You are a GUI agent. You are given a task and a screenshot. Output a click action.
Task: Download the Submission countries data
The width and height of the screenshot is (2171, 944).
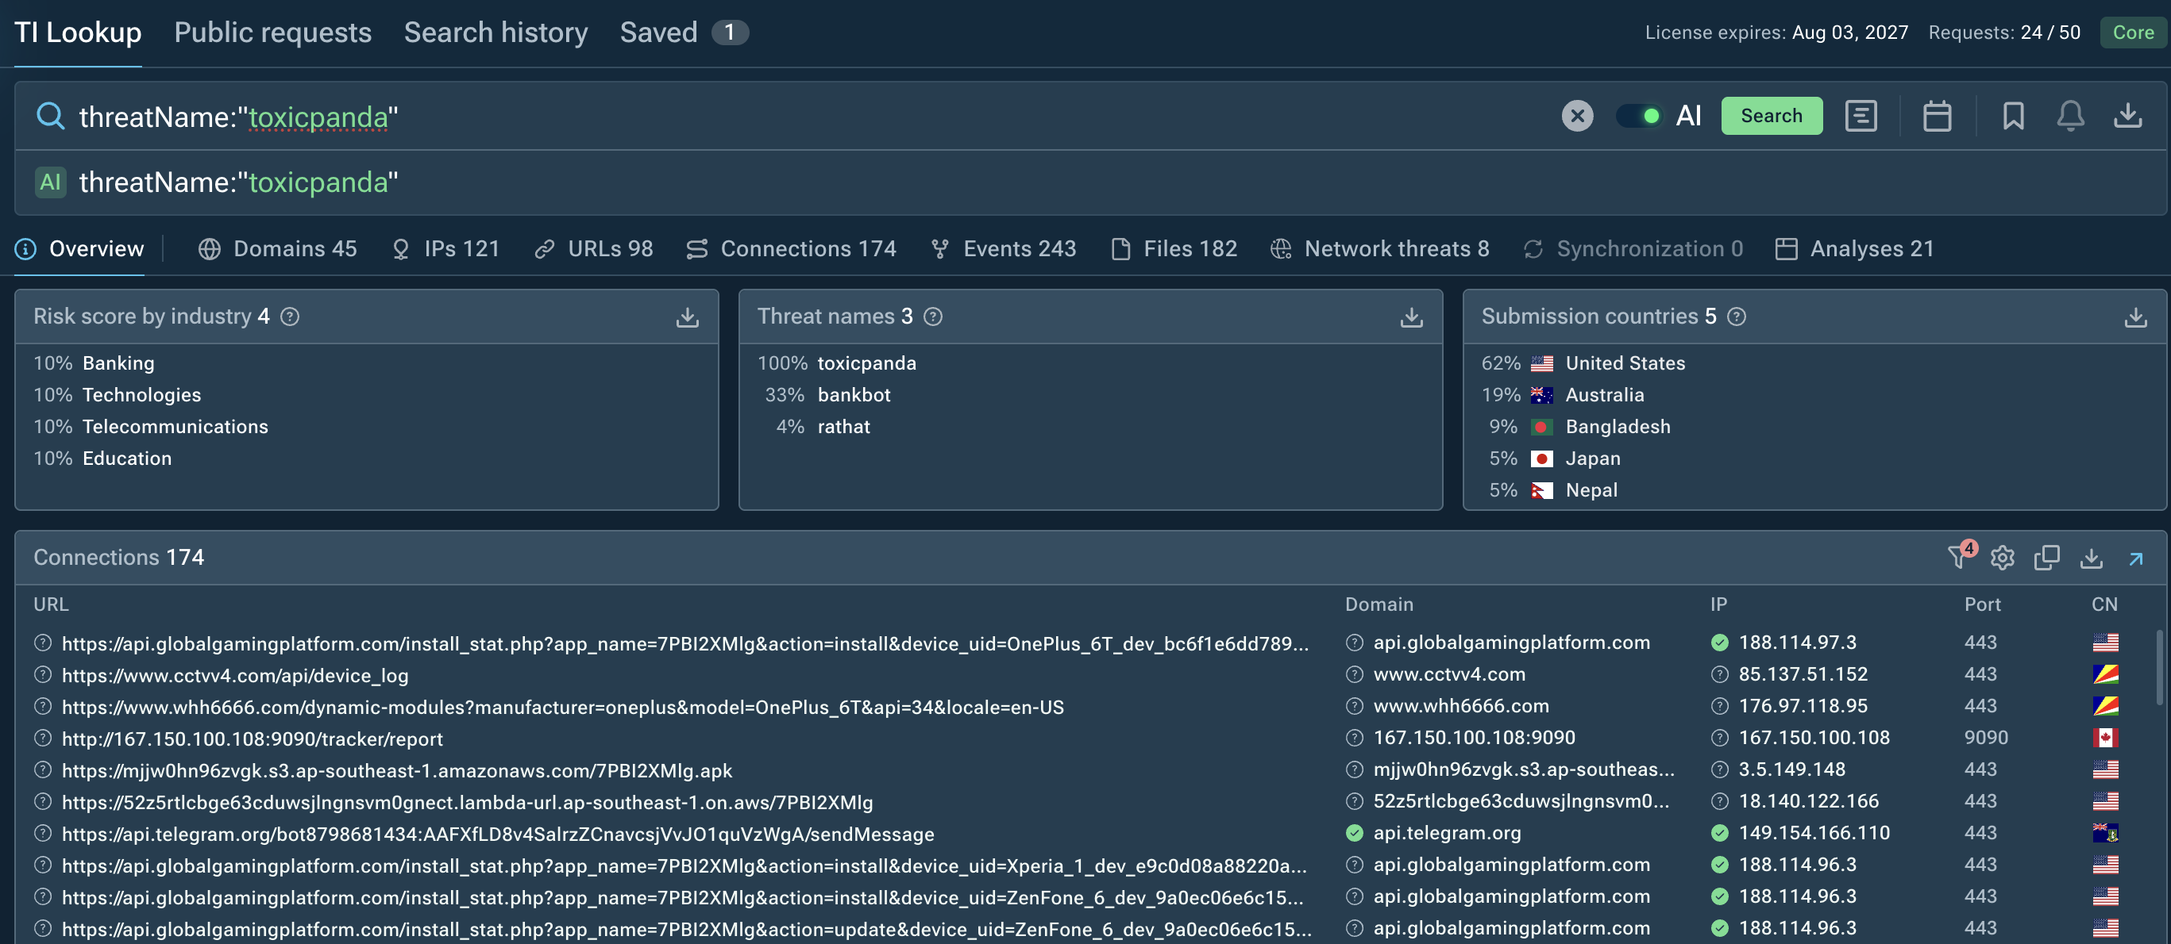pos(2134,317)
